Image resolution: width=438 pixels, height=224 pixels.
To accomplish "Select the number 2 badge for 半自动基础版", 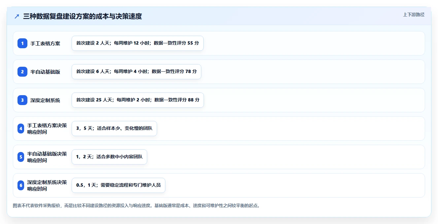I will (x=22, y=72).
